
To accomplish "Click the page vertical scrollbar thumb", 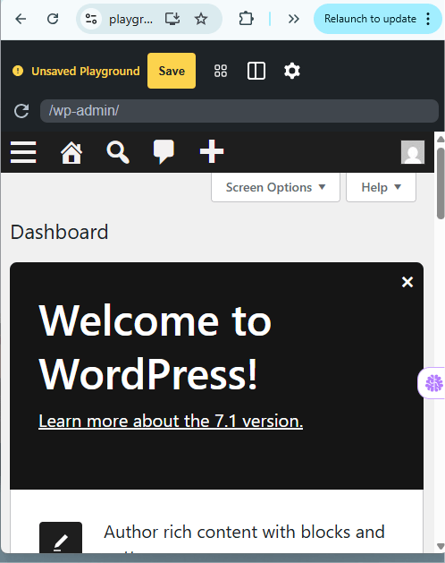I will coord(441,183).
